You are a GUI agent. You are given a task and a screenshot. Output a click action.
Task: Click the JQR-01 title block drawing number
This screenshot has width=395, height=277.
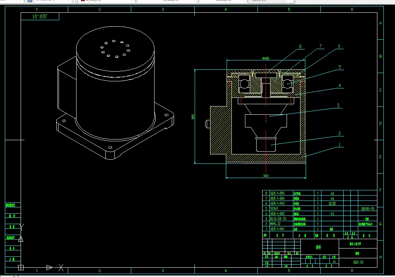[358, 262]
